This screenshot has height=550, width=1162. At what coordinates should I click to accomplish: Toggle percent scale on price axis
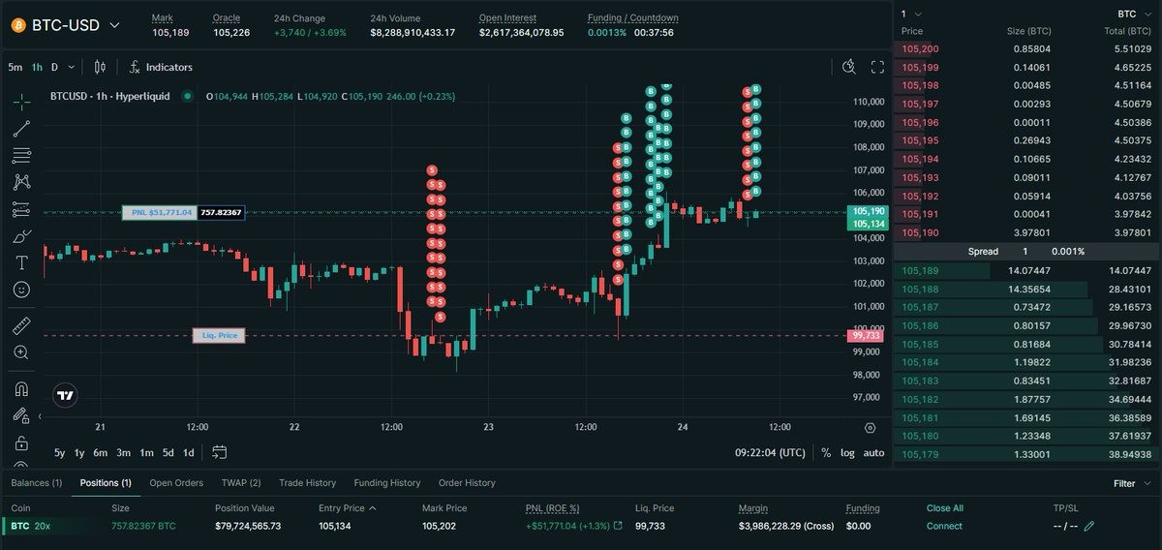[x=826, y=452]
